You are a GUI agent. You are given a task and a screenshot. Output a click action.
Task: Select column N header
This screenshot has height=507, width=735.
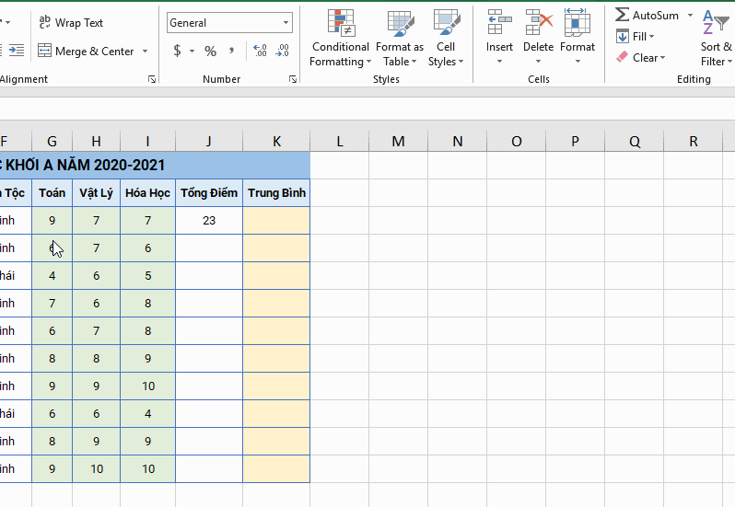tap(458, 141)
